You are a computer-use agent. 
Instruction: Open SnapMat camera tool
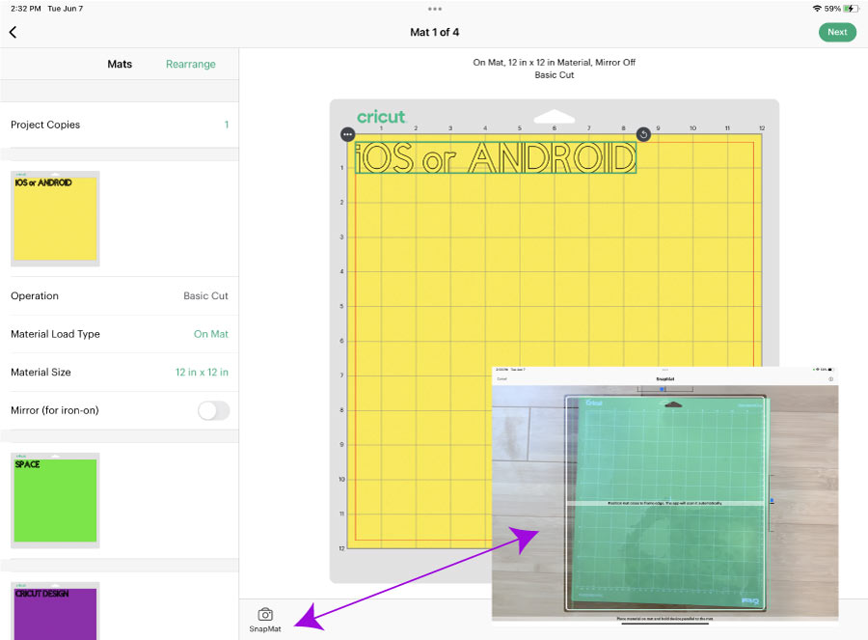pos(265,620)
